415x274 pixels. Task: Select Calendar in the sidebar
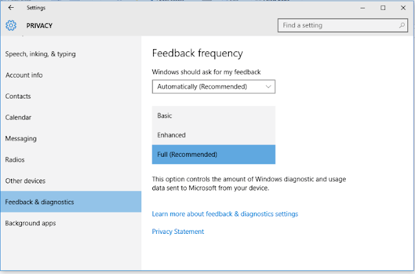tap(18, 117)
